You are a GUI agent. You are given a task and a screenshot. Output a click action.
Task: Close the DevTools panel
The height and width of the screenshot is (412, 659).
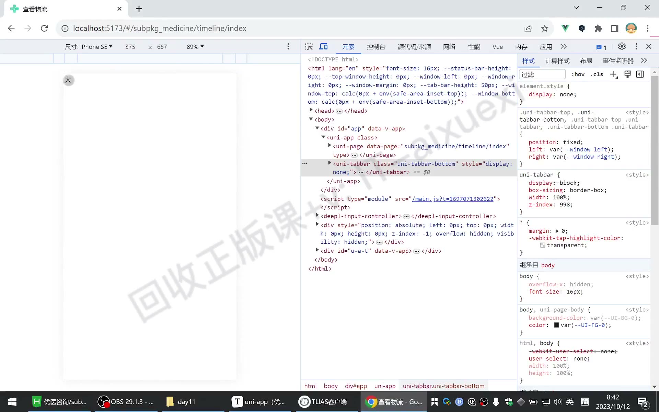click(648, 47)
